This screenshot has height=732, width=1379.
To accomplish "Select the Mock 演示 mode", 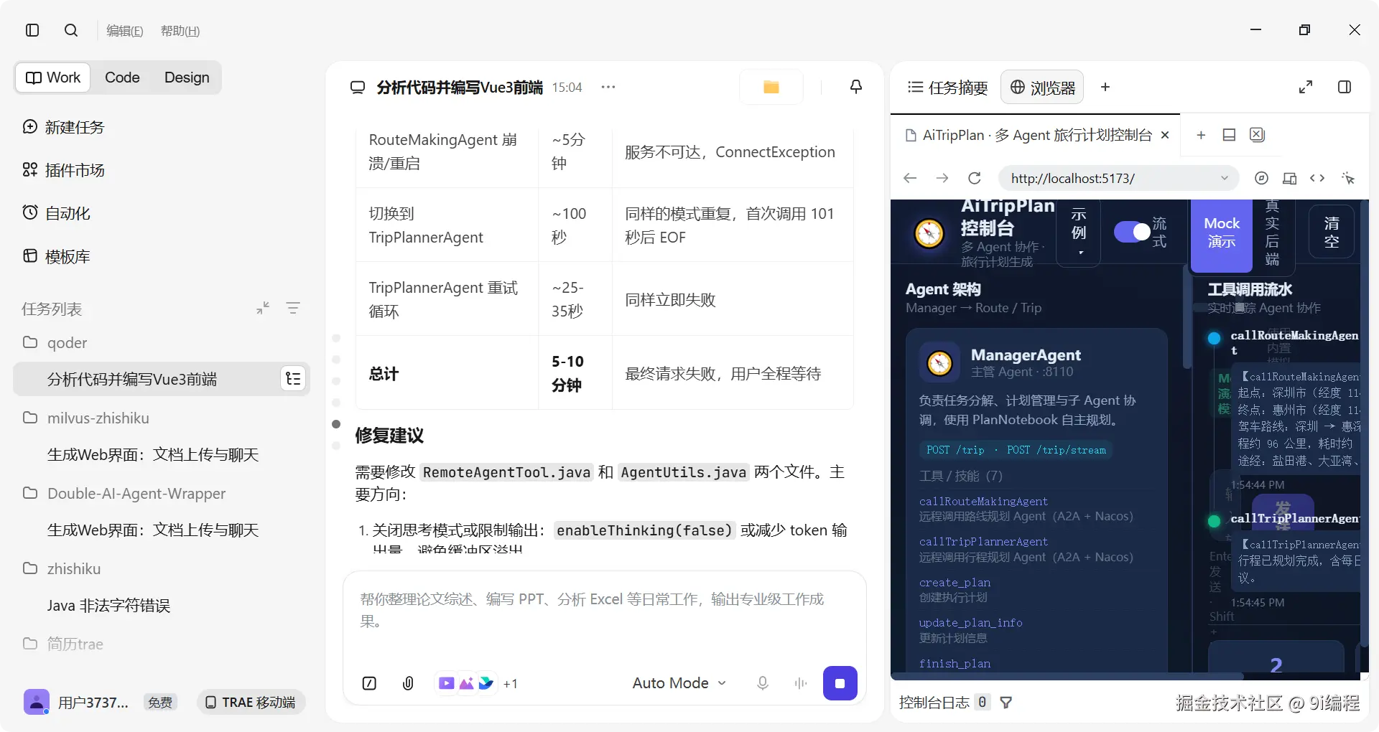I will click(1222, 233).
